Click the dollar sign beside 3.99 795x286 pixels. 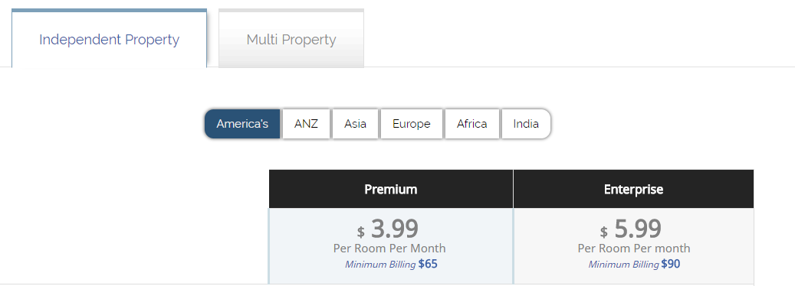tap(360, 232)
